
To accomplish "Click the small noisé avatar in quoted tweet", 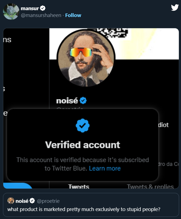I will coord(11,201).
